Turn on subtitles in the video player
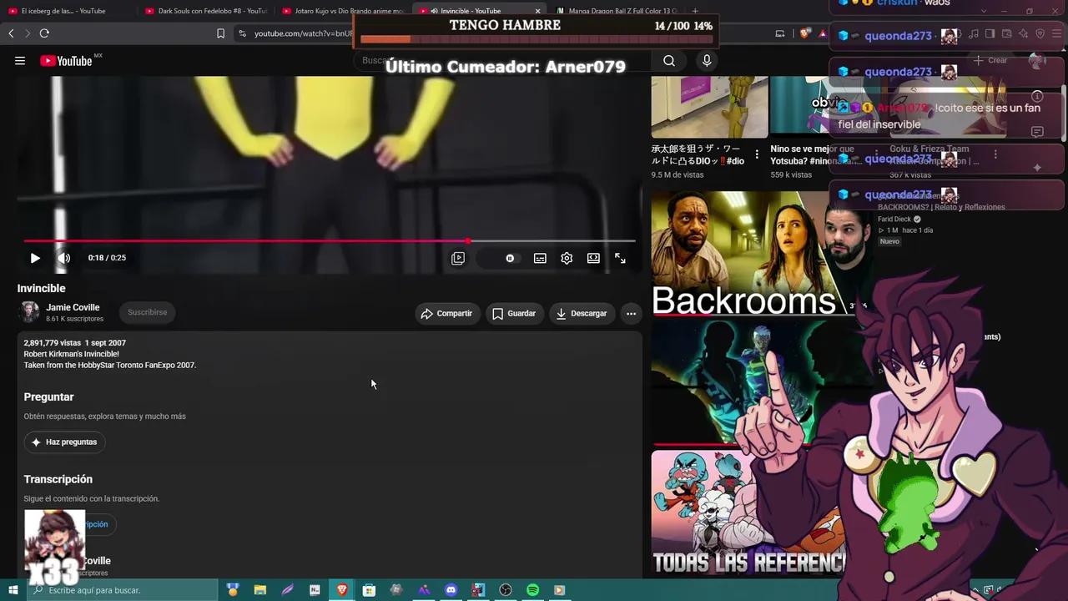 click(x=540, y=258)
